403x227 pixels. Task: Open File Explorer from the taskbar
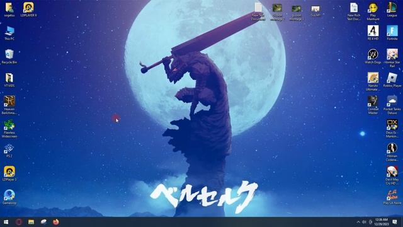pyautogui.click(x=31, y=222)
